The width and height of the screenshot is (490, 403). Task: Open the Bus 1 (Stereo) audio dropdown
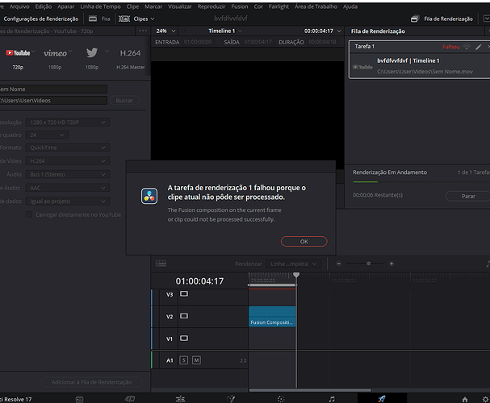(x=68, y=174)
